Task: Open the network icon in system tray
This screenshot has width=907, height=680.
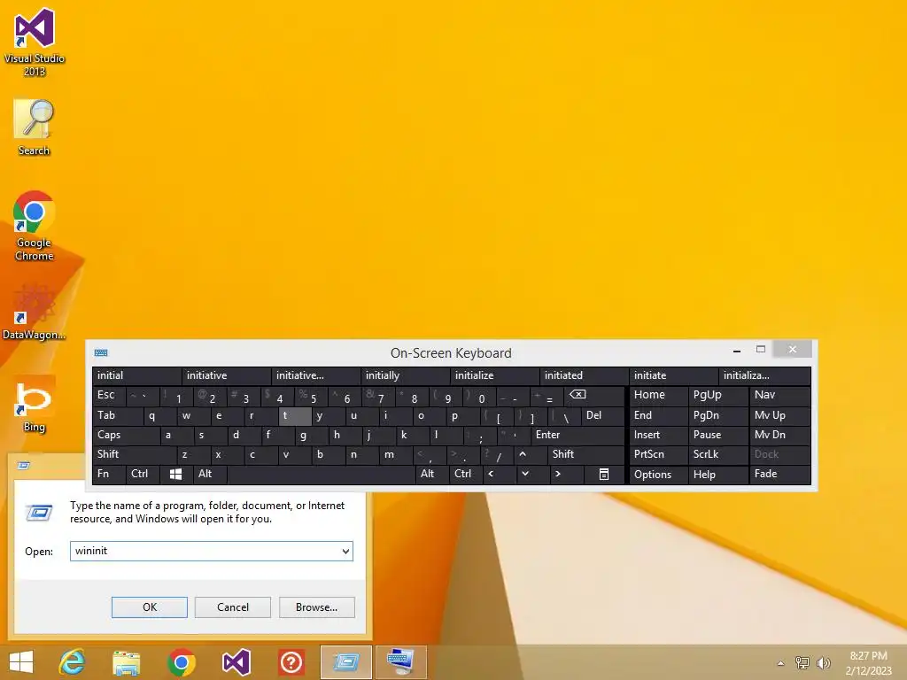Action: click(802, 662)
